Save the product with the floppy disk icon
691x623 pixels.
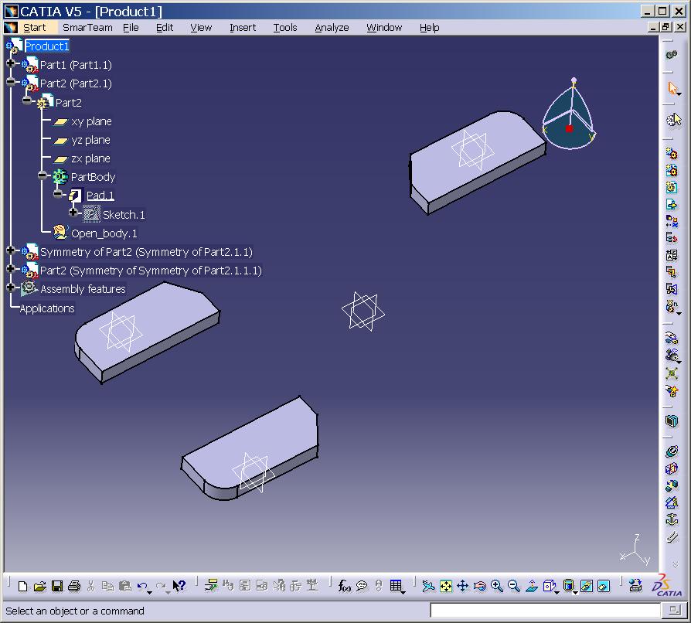click(57, 586)
